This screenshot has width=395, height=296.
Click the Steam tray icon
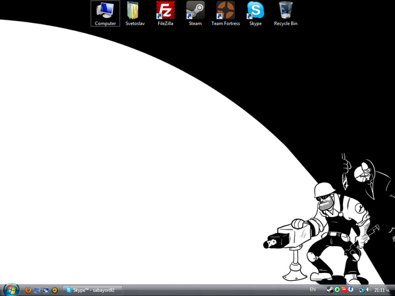click(x=330, y=289)
